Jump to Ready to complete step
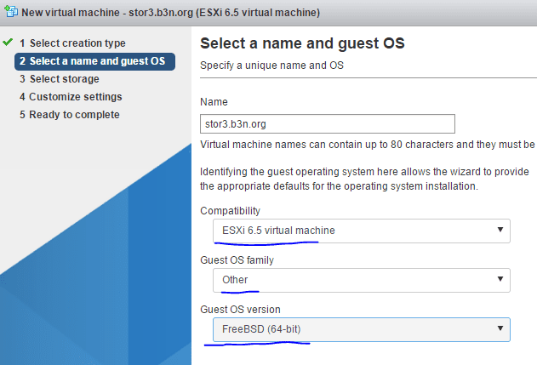537x365 pixels. pyautogui.click(x=70, y=115)
